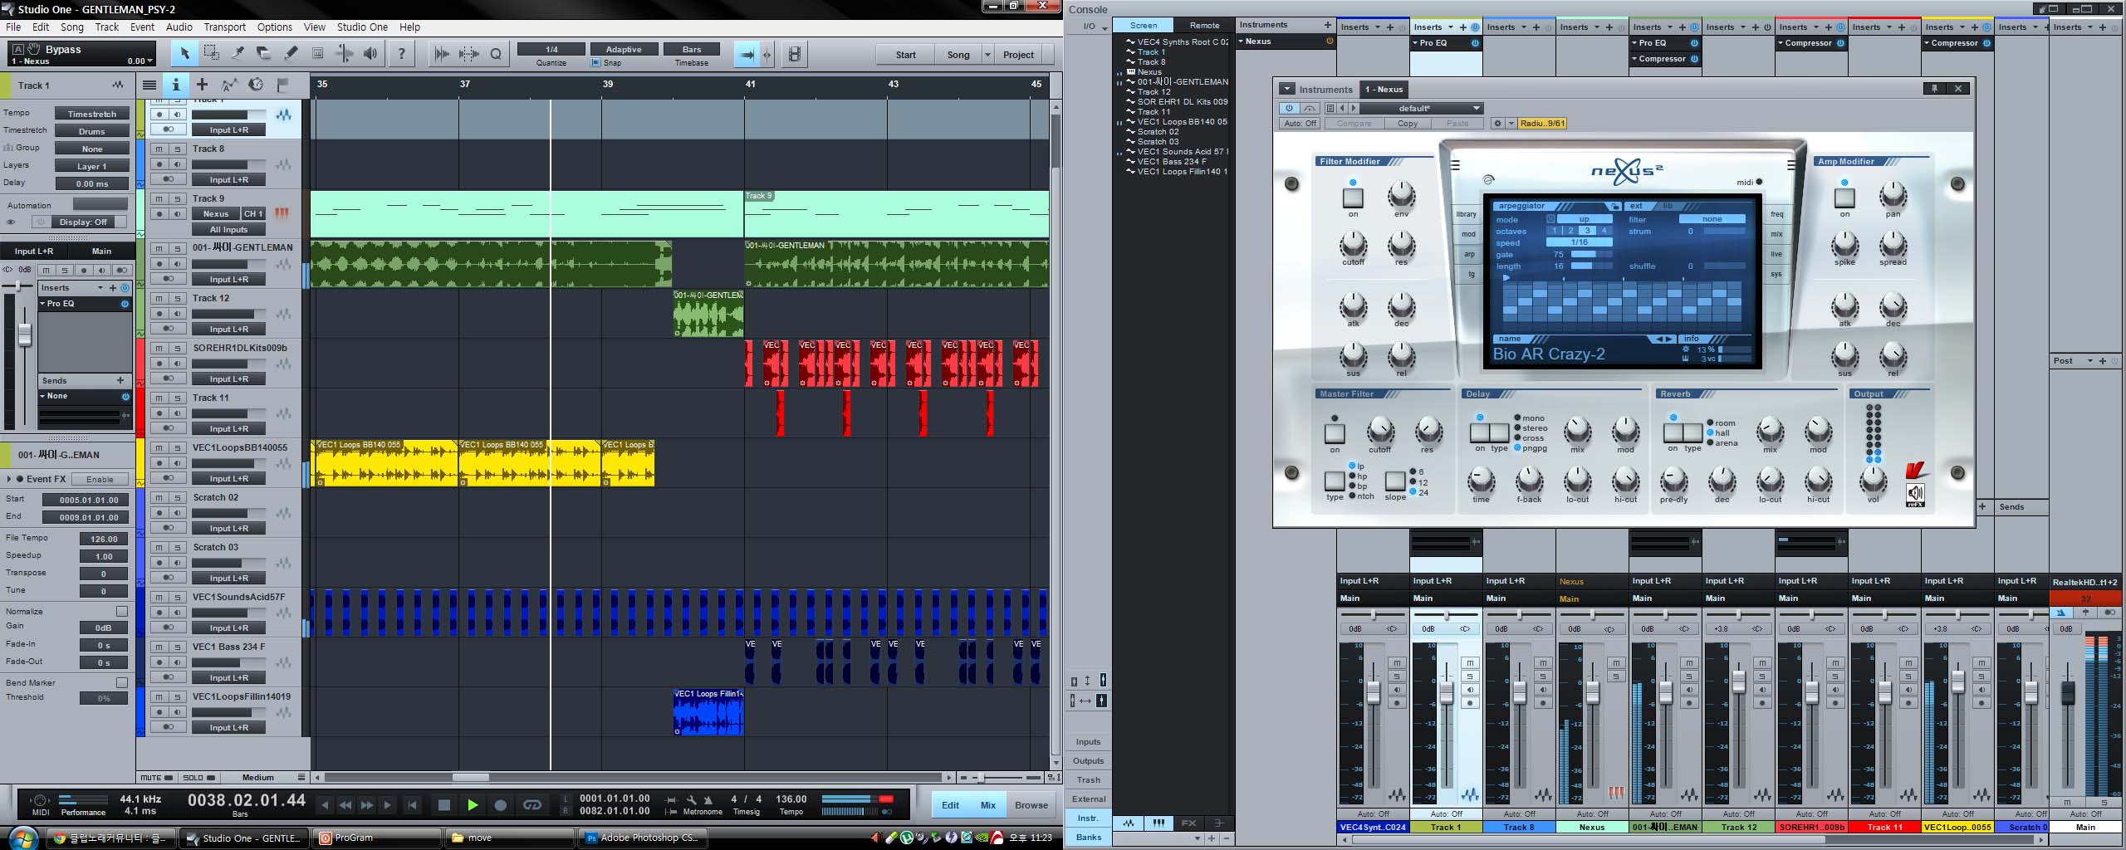Toggle the Autoscroll arrow button
Viewport: 2126px width, 850px height.
click(x=747, y=55)
